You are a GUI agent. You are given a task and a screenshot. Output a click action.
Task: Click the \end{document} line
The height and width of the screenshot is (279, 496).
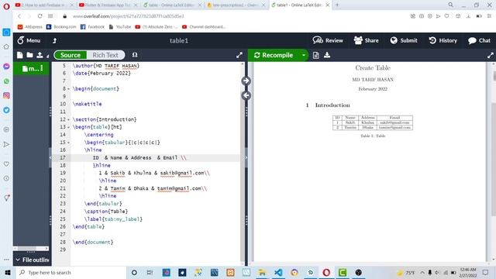(93, 242)
